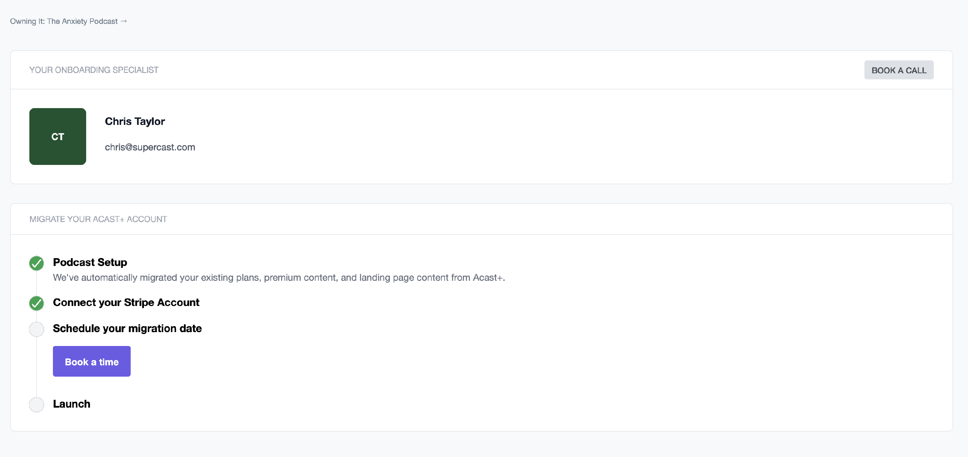Open the Owning It: The Anxiety Podcast link
The image size is (968, 457).
click(x=68, y=21)
